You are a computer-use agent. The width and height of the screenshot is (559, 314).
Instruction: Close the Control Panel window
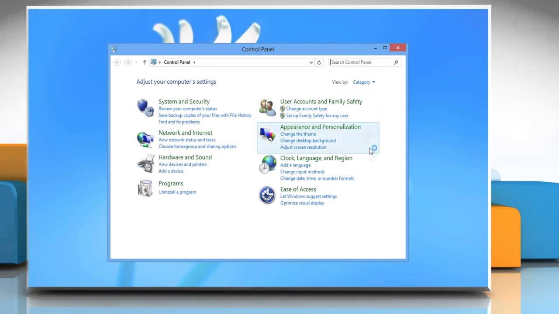(x=398, y=48)
